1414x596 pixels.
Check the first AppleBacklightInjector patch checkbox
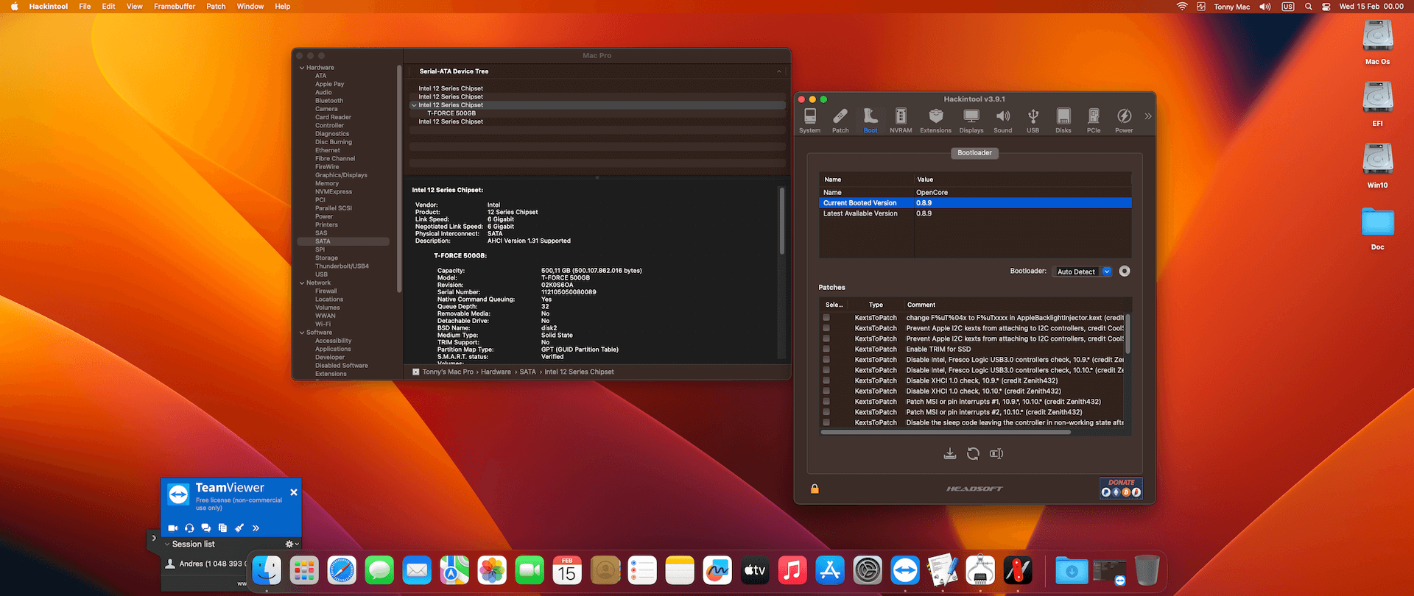pos(826,318)
